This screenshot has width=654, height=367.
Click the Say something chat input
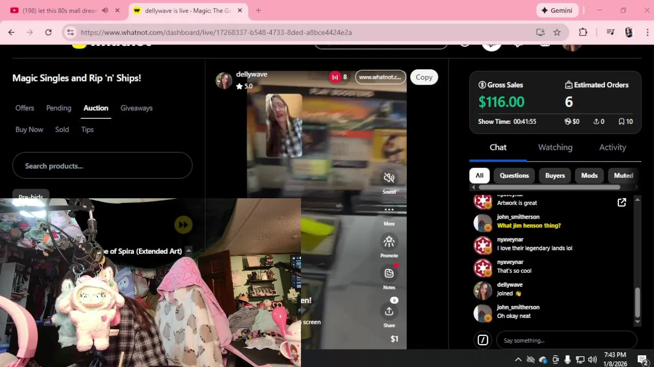coord(567,340)
